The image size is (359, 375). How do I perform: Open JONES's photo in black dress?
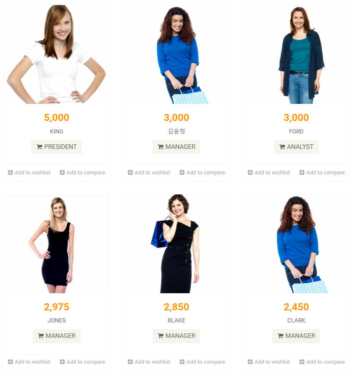57,244
